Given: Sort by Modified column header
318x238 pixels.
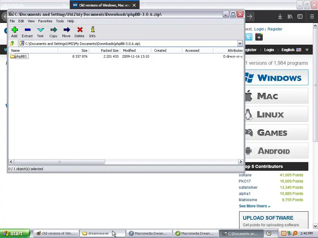Looking at the screenshot, I should pos(136,51).
